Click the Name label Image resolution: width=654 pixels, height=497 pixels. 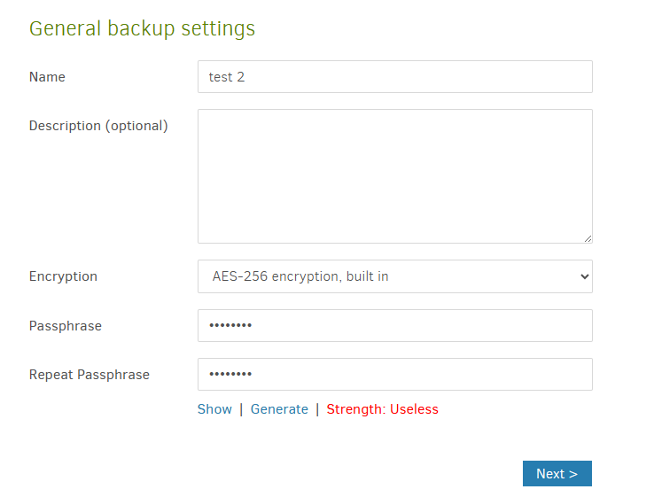point(47,77)
